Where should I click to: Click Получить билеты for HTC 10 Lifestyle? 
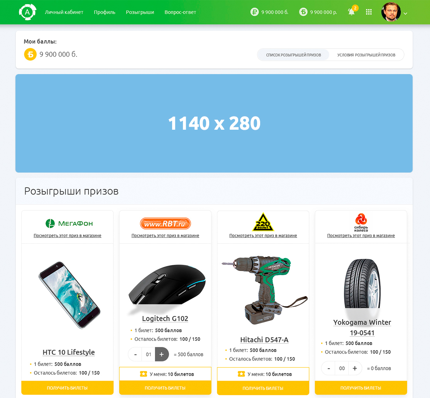68,388
